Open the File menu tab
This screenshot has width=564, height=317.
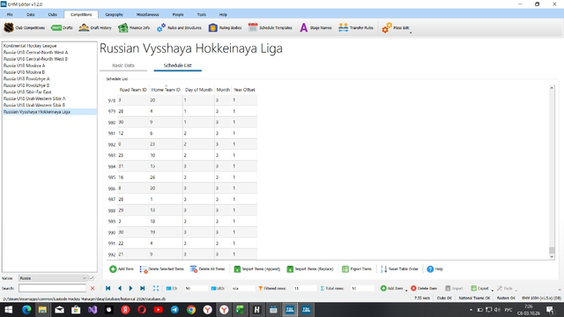point(10,14)
